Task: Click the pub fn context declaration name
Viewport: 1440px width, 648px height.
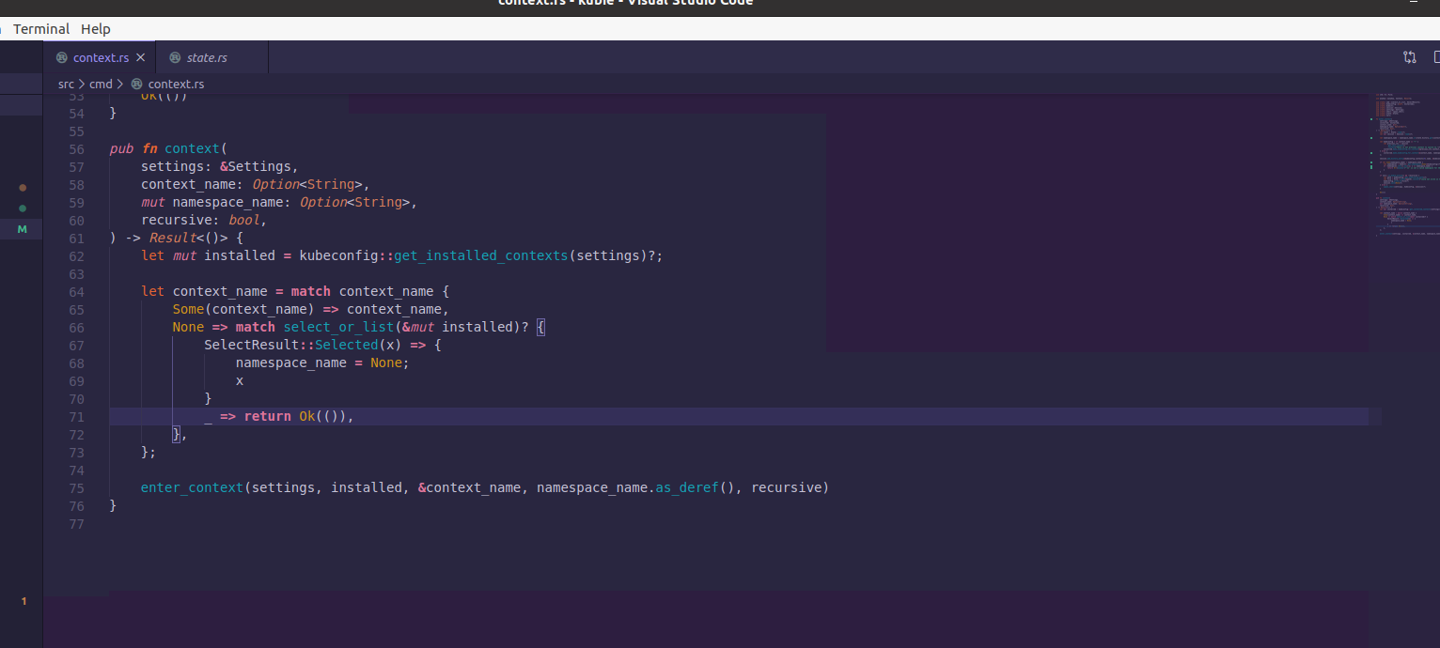Action: pos(192,148)
